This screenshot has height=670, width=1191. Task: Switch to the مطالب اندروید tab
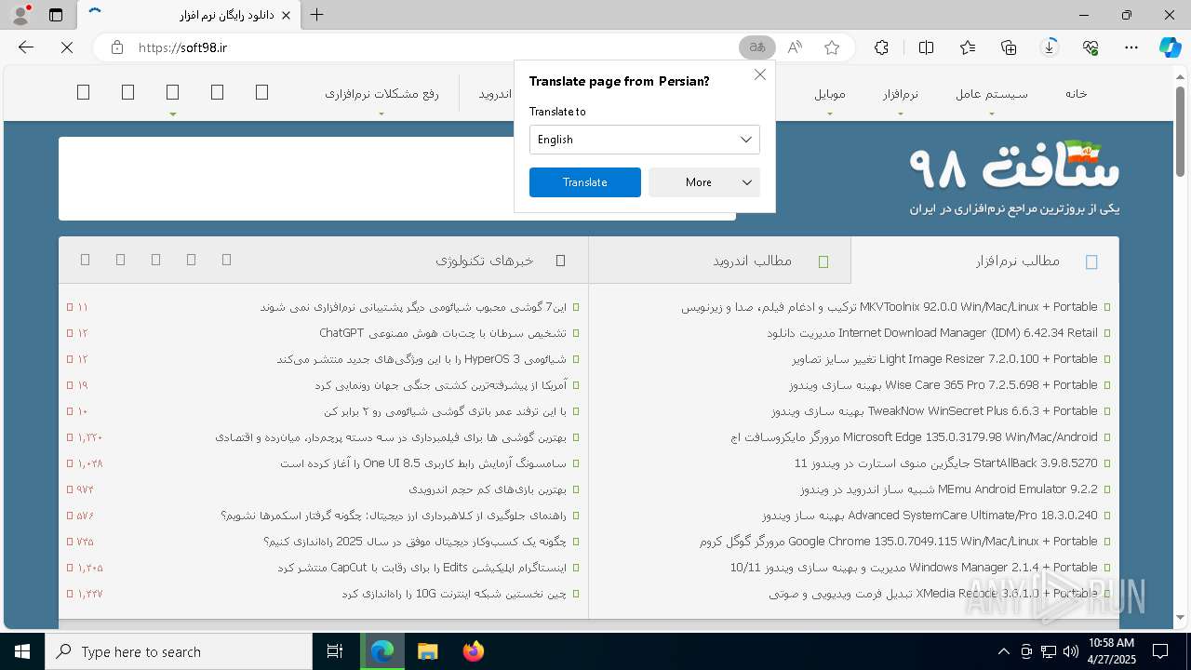[720, 261]
